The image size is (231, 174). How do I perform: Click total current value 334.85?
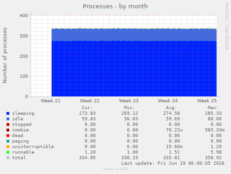87,158
